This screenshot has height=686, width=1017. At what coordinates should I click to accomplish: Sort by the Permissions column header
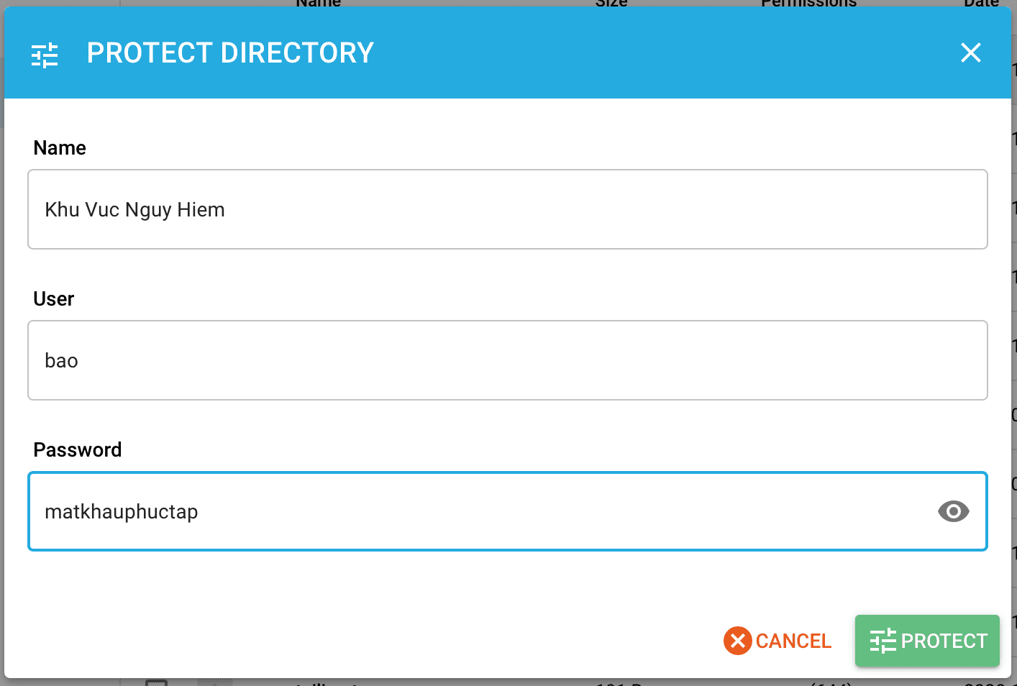coord(808,4)
